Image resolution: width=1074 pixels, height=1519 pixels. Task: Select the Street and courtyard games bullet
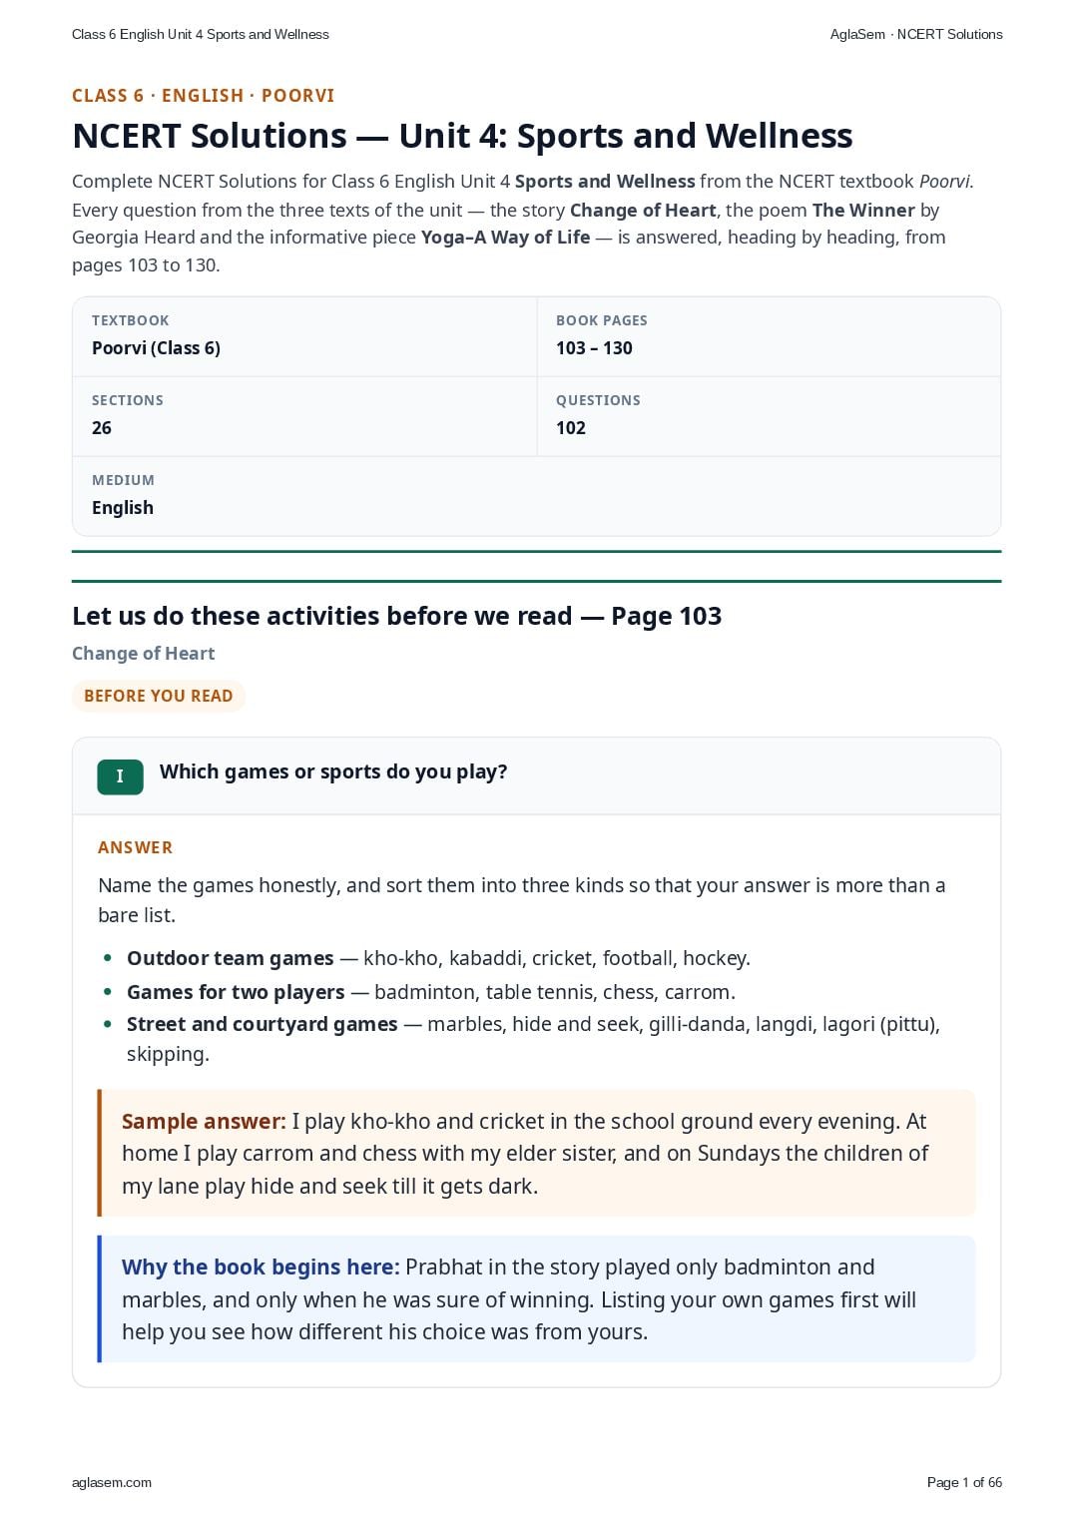click(x=533, y=1039)
